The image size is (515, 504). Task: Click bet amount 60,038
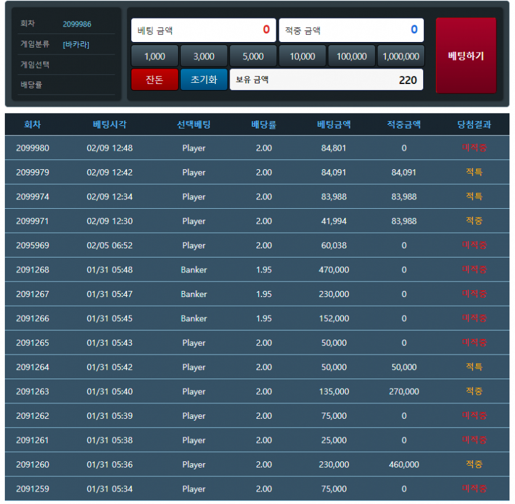pos(334,245)
